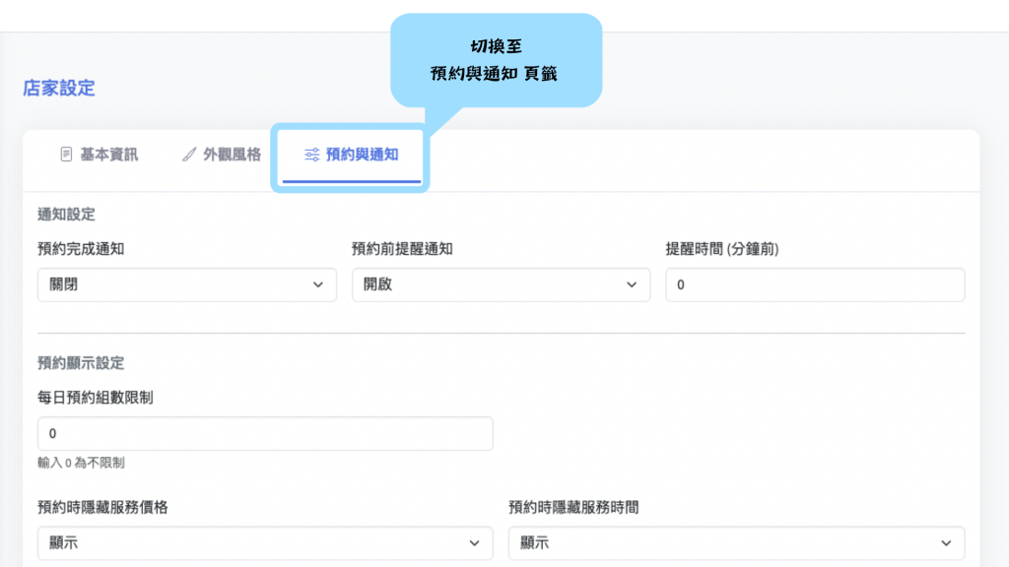Screen dimensions: 1009x567
Task: Click the 輸入 0 為不限制 hint text
Action: 81,462
